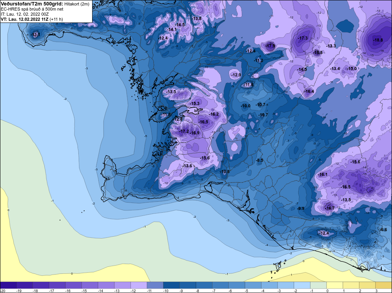Click the -15.3 temperature label
Screen dimensions: 392x293
(x=195, y=103)
